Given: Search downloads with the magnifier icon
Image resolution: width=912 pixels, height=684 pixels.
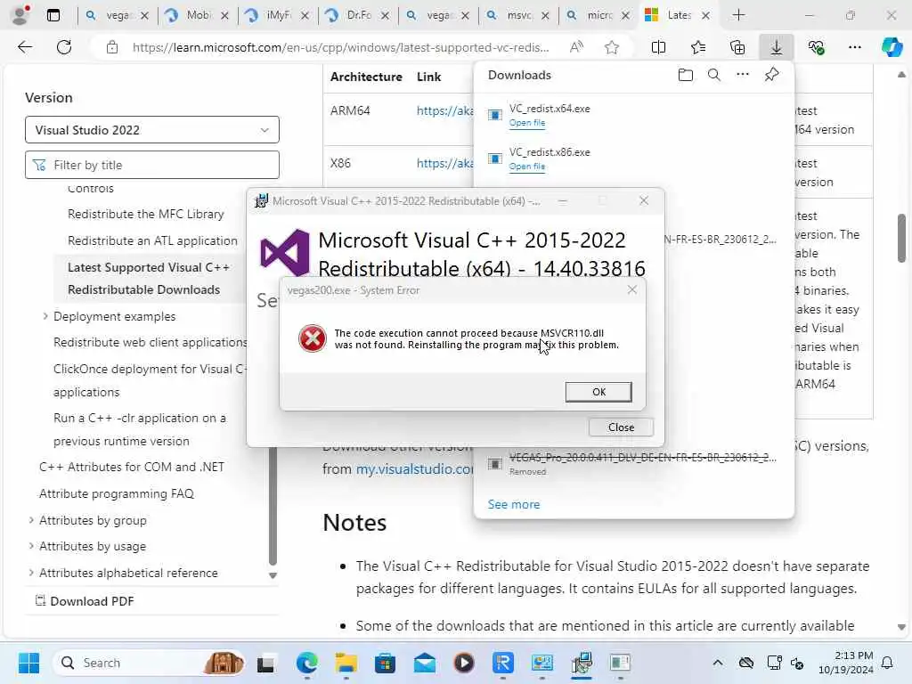Looking at the screenshot, I should pos(713,75).
